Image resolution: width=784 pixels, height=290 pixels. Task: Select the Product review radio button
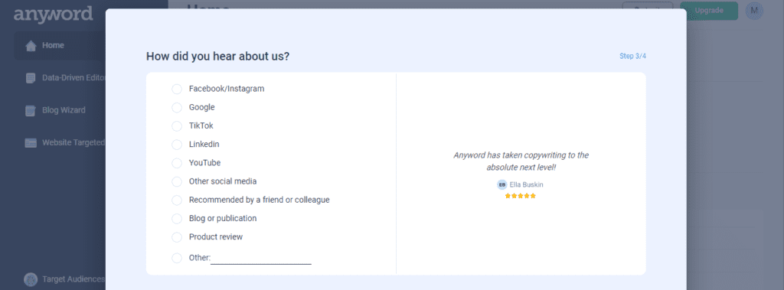click(177, 237)
